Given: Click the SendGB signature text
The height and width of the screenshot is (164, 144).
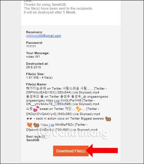Looking at the screenshot, I should click(33, 140).
